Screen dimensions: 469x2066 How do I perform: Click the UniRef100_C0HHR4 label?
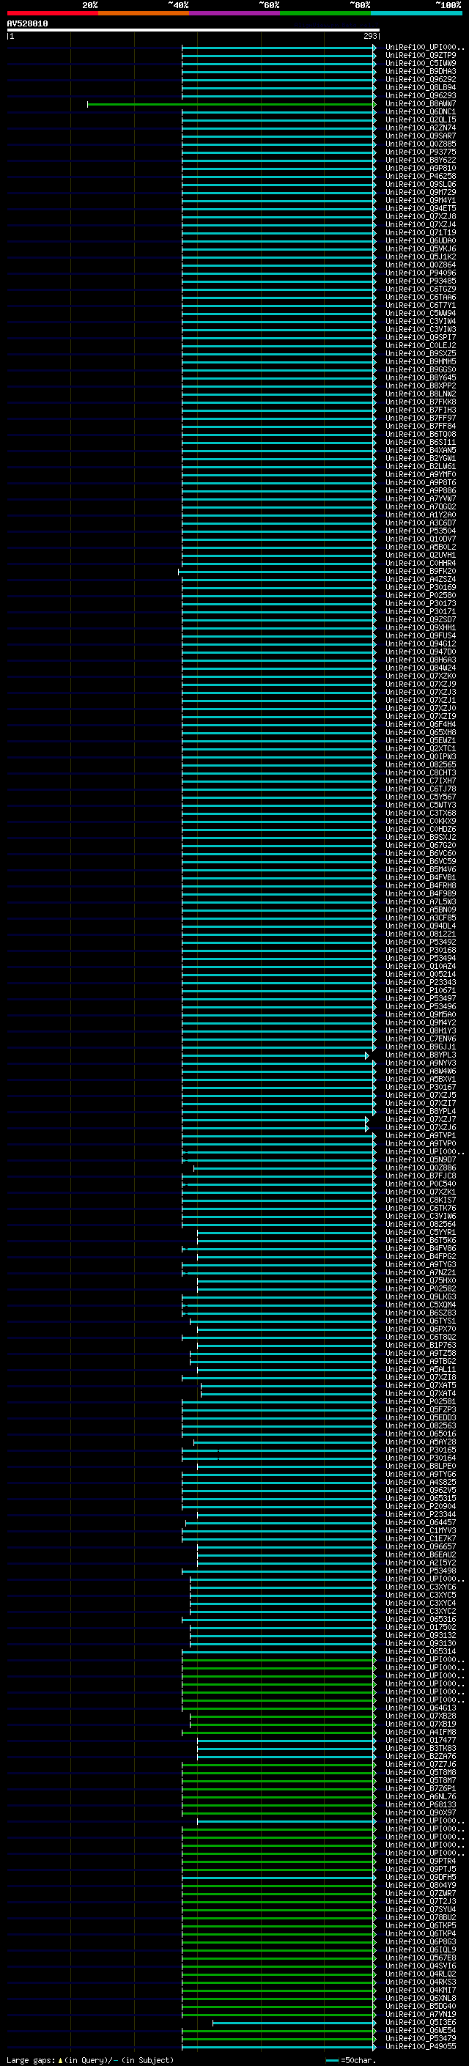(421, 563)
